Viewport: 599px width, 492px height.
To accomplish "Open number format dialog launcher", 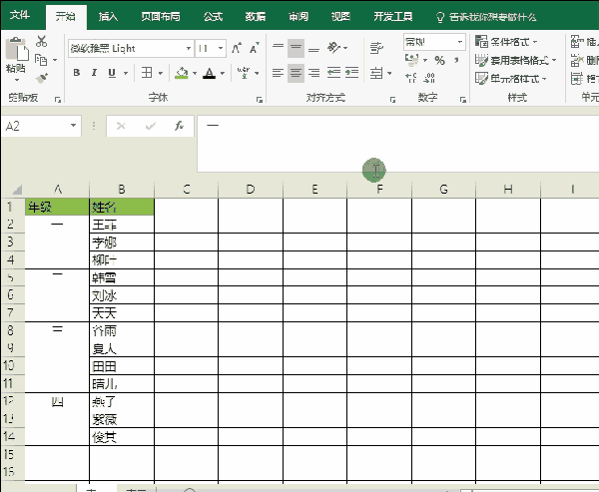I will point(463,100).
